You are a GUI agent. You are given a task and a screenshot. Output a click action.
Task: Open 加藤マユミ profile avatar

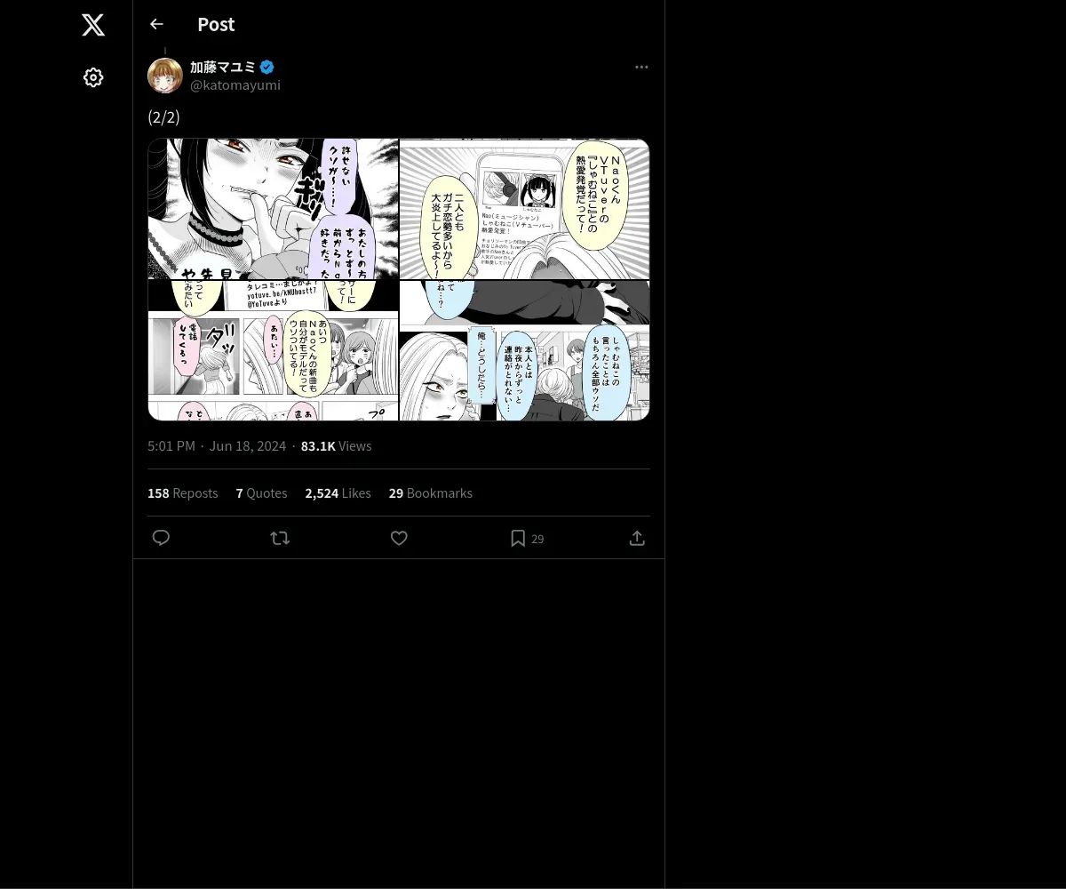[165, 76]
